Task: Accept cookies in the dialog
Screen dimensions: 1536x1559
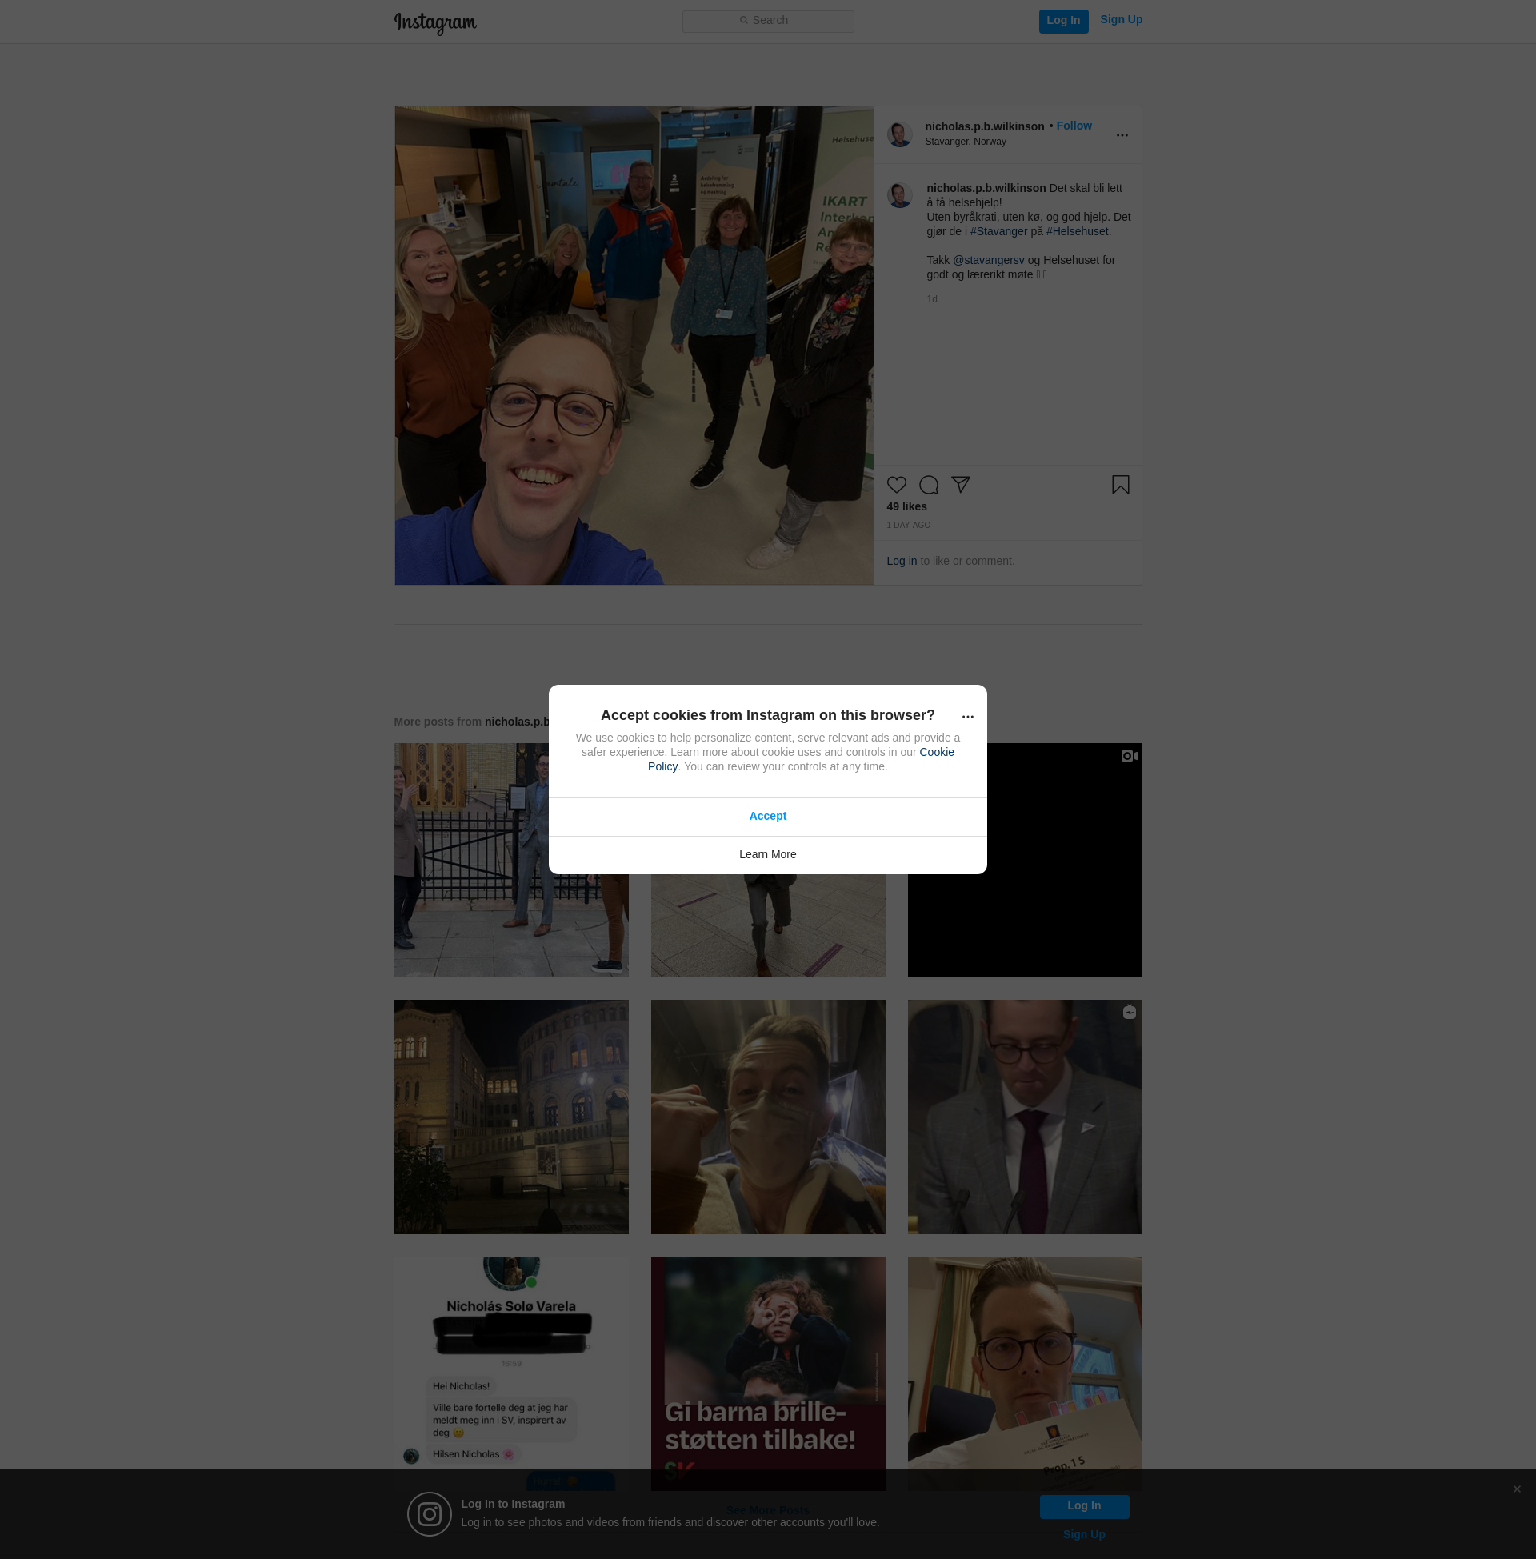Action: [x=767, y=816]
